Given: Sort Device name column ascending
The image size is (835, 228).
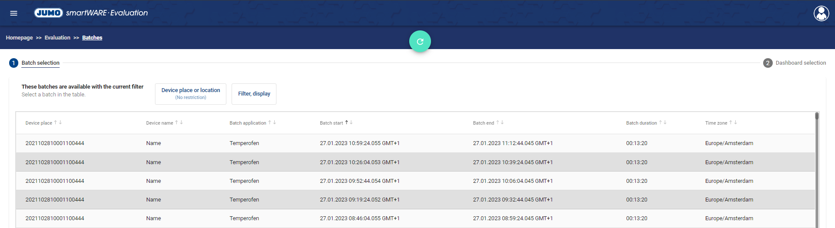Looking at the screenshot, I should point(176,122).
